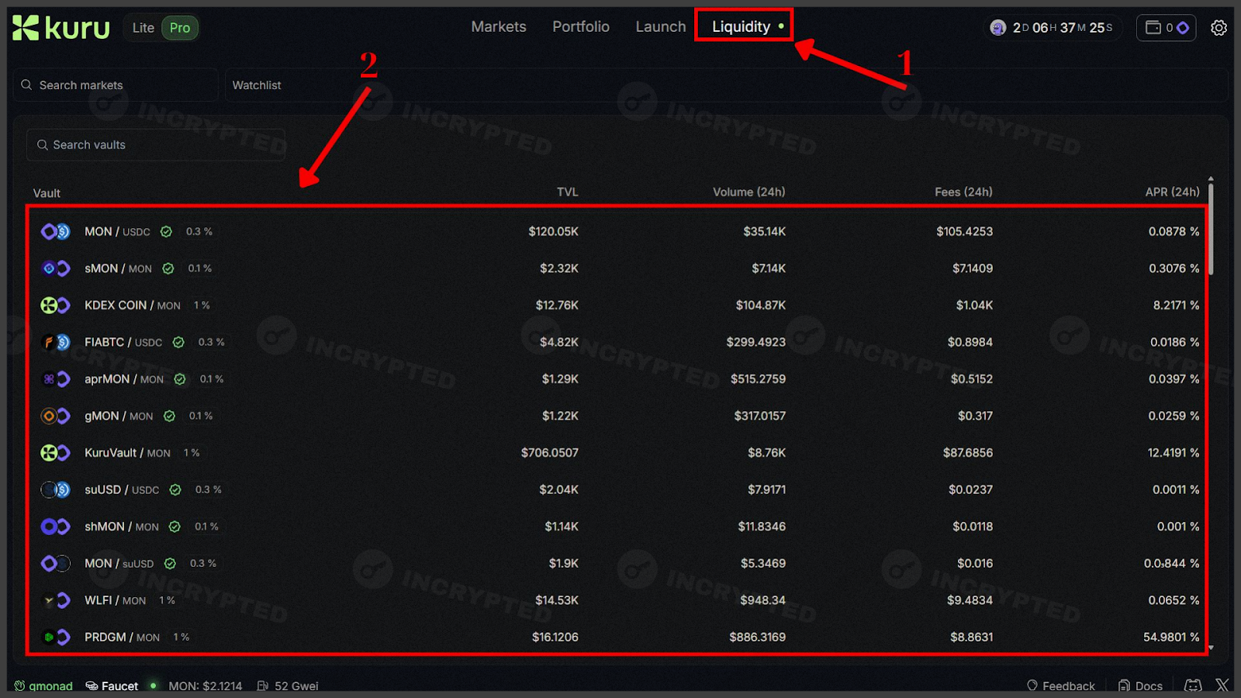The image size is (1241, 698).
Task: Open the Watchlist tab
Action: (257, 85)
